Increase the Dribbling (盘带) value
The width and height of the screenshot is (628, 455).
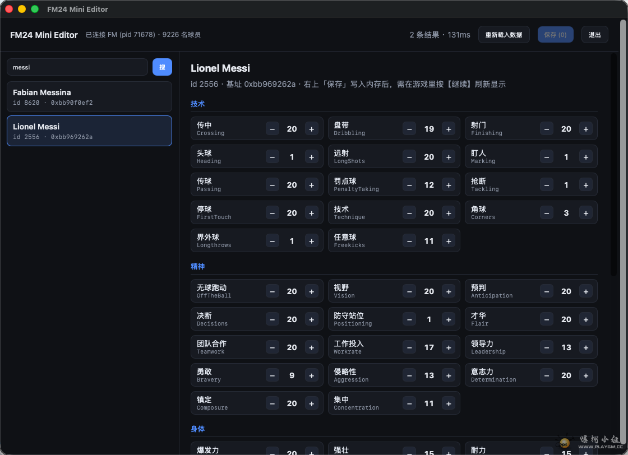[x=449, y=129]
